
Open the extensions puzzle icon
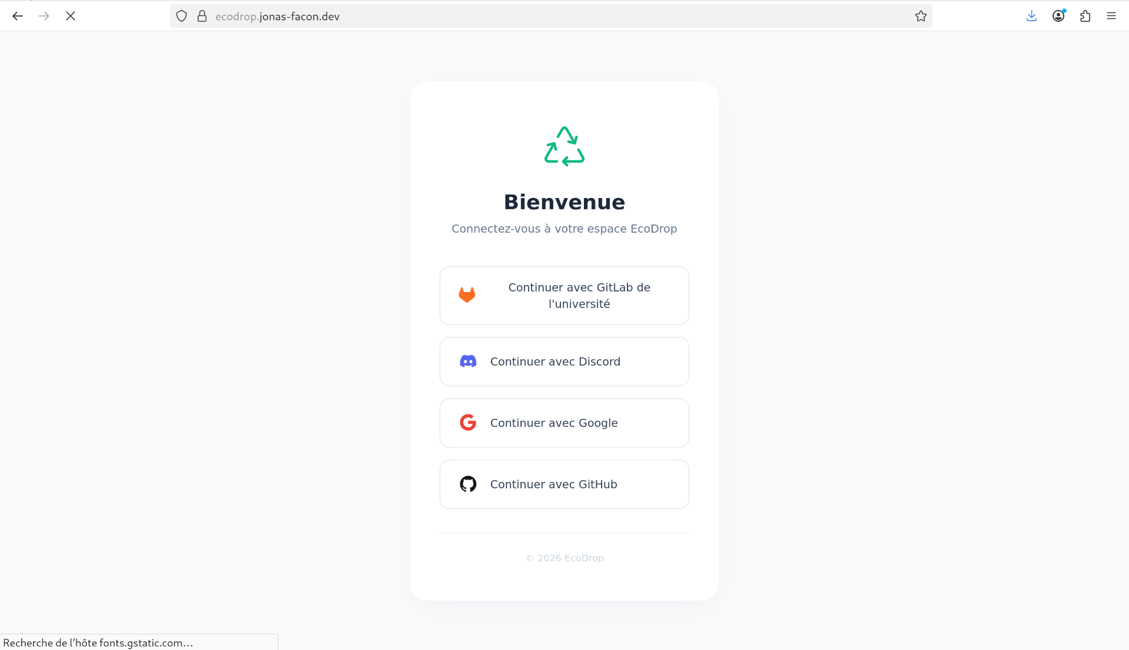(1085, 16)
